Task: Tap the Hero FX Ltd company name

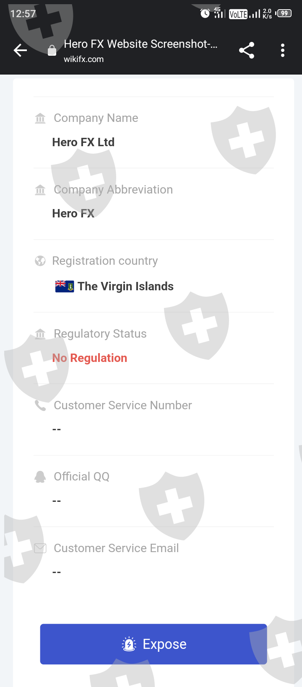Action: click(83, 142)
